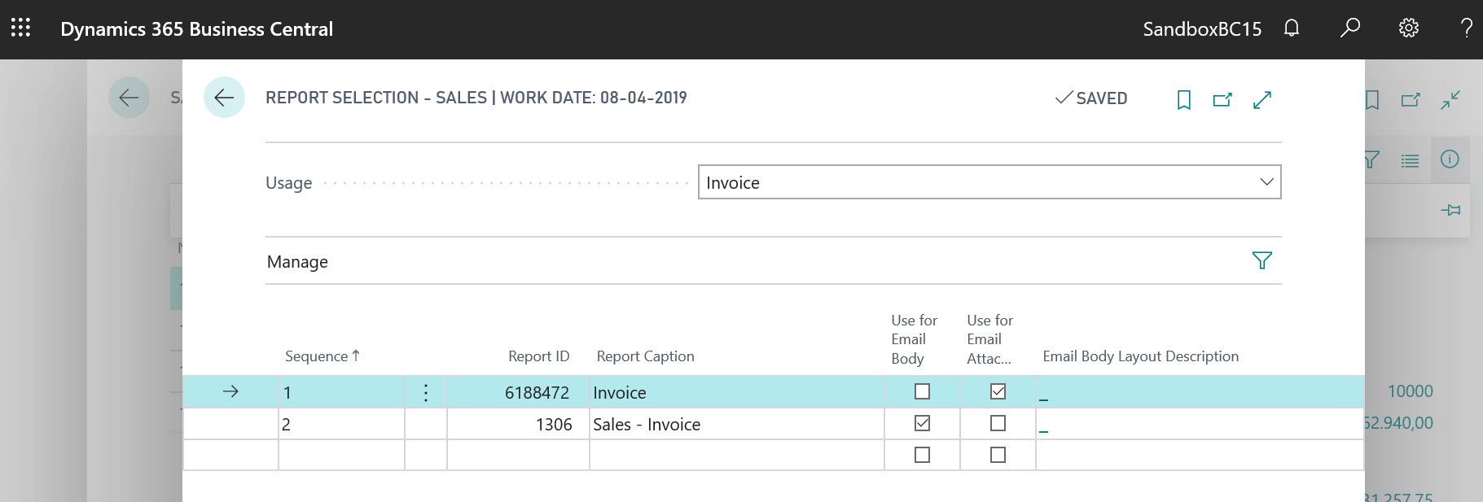Select row arrow for sequence 1
The width and height of the screenshot is (1483, 502).
coord(230,391)
